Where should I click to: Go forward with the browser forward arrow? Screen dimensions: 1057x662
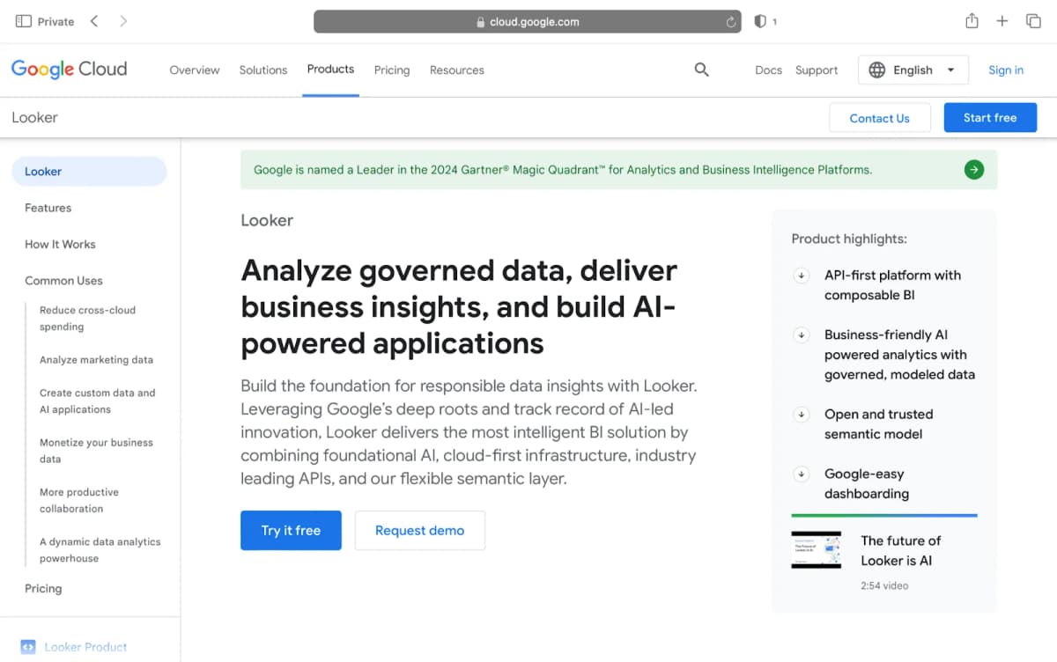123,21
